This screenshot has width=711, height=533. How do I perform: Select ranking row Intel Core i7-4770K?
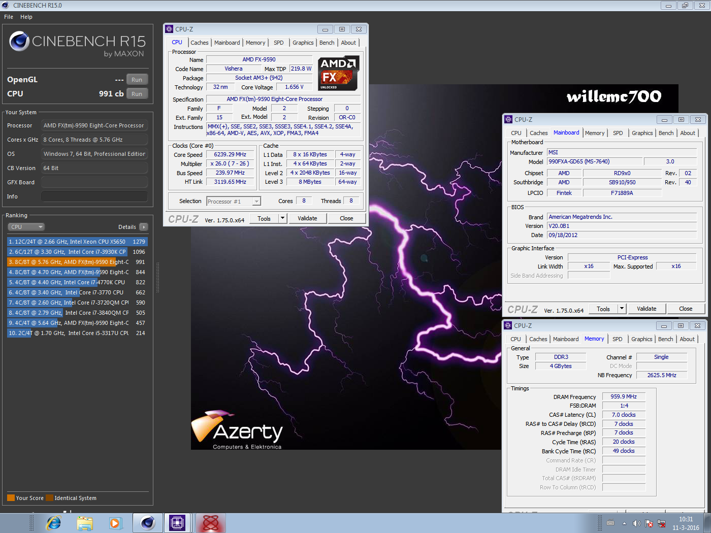pyautogui.click(x=77, y=282)
